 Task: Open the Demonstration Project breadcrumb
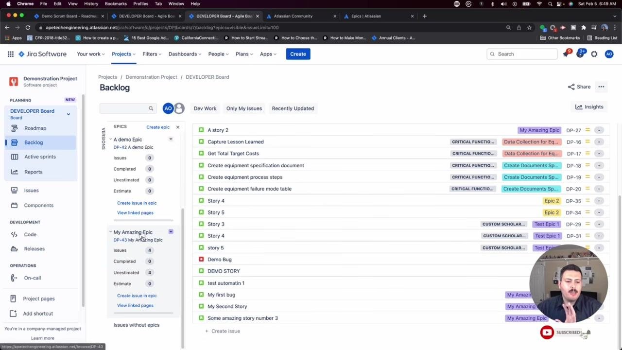pyautogui.click(x=151, y=77)
